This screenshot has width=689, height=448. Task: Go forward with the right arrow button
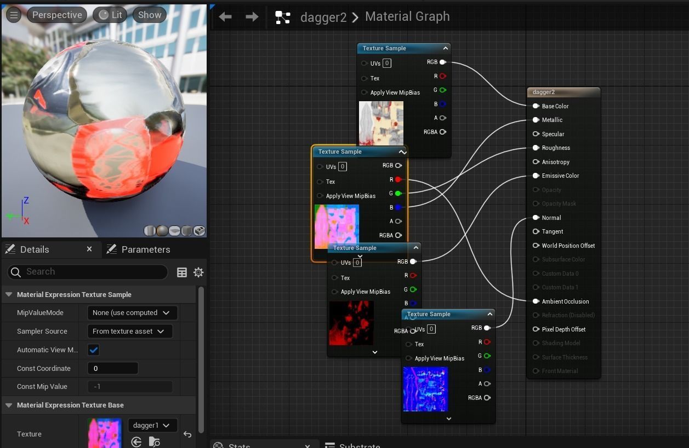pos(252,17)
